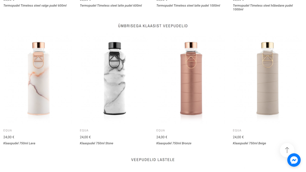Select Termopudel Timeless steel latte pudel 1000ml

pyautogui.click(x=188, y=6)
